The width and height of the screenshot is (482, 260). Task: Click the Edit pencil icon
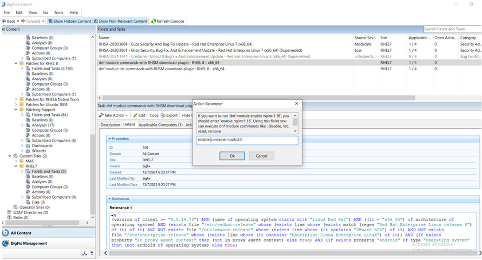(x=135, y=115)
